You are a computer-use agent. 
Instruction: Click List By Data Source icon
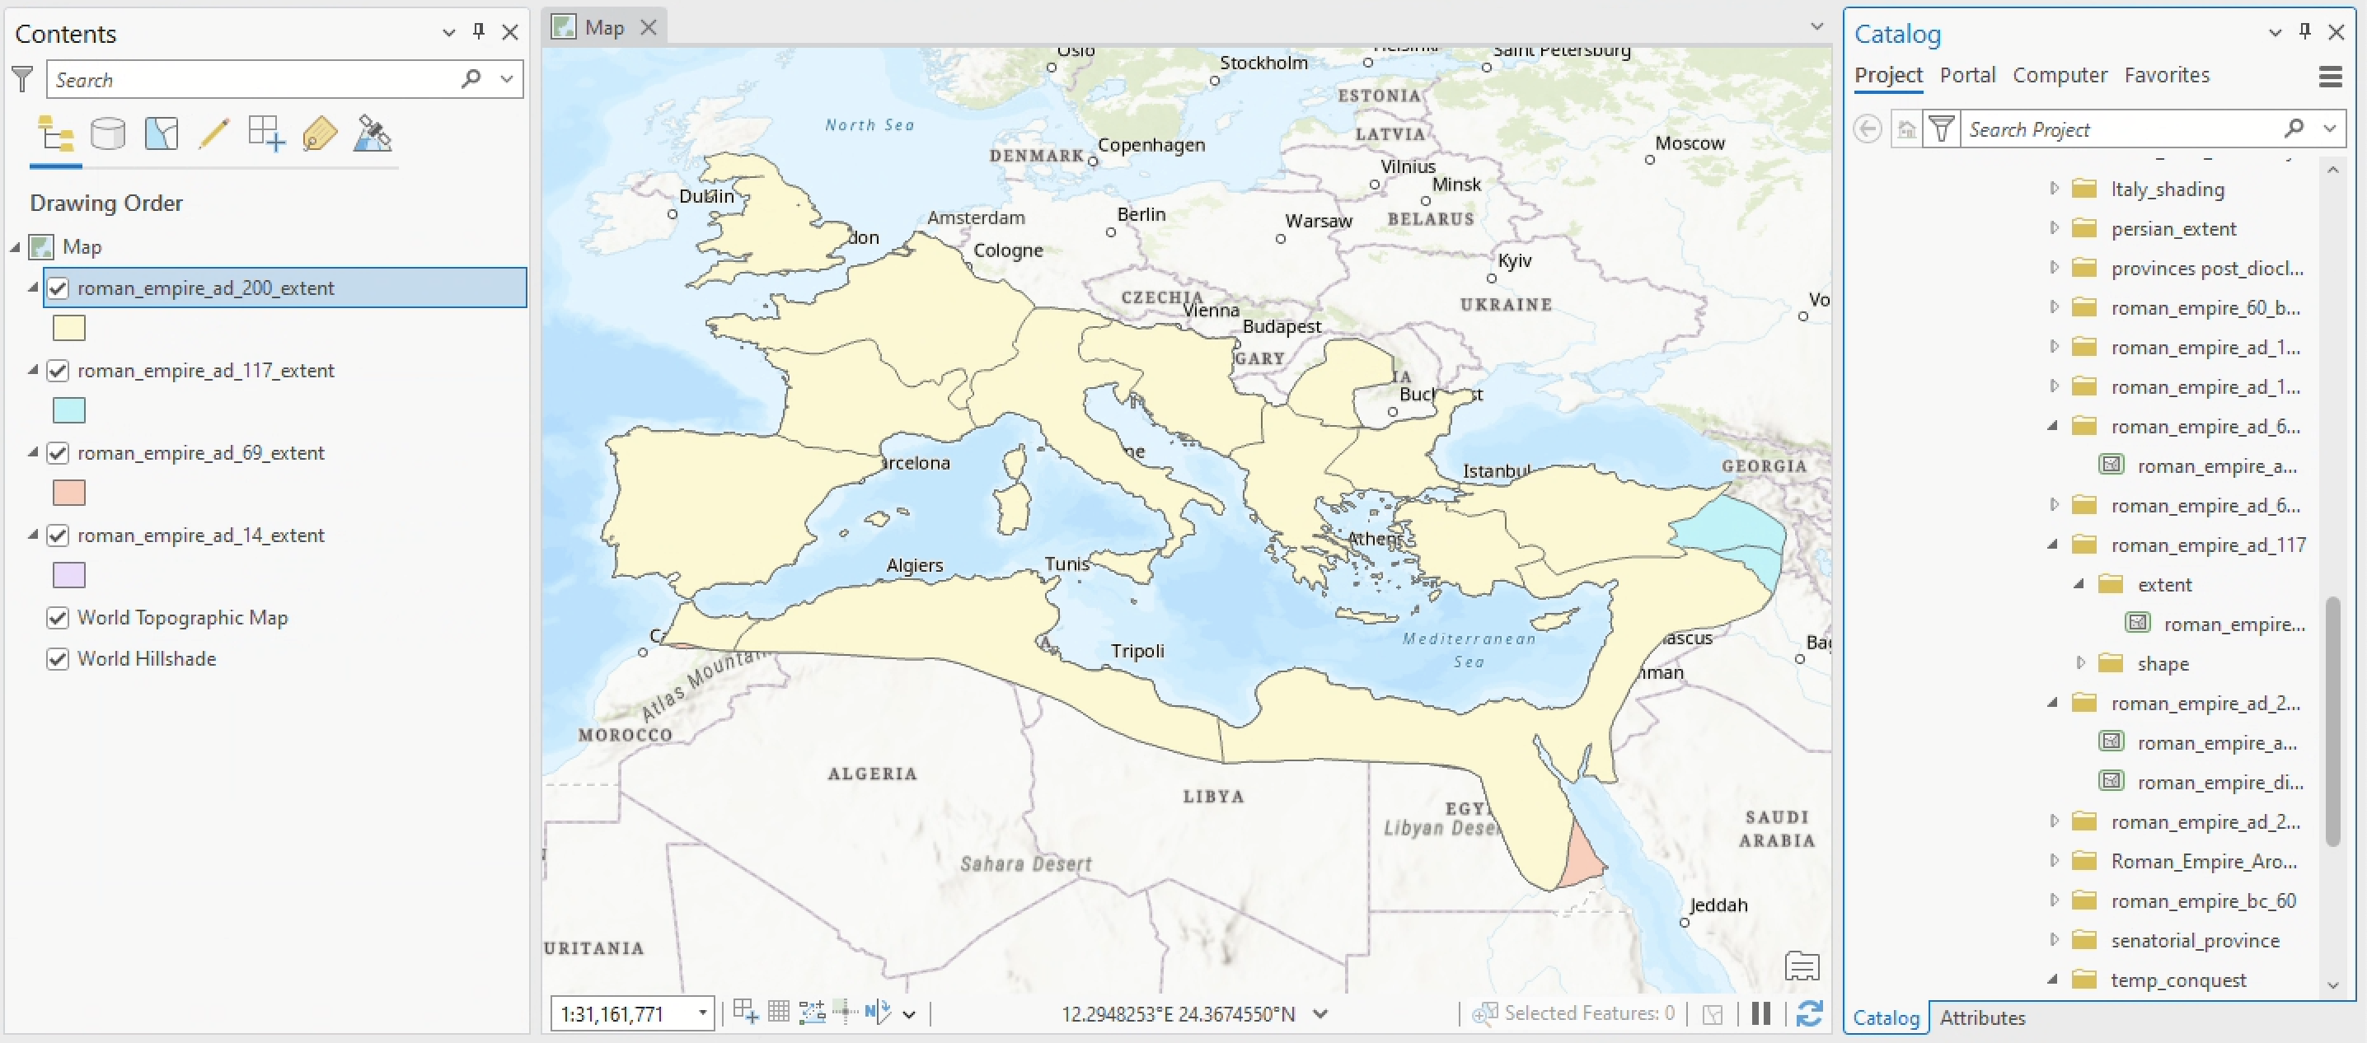(107, 135)
